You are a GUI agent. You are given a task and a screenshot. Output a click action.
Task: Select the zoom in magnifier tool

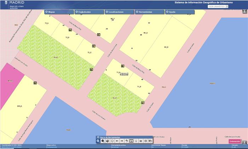(x=98, y=141)
